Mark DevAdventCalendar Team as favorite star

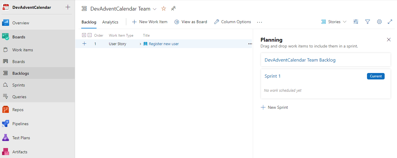(x=164, y=9)
